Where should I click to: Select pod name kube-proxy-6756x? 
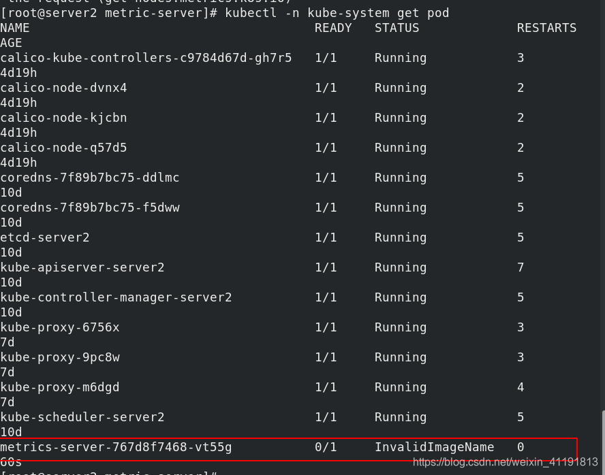[60, 328]
